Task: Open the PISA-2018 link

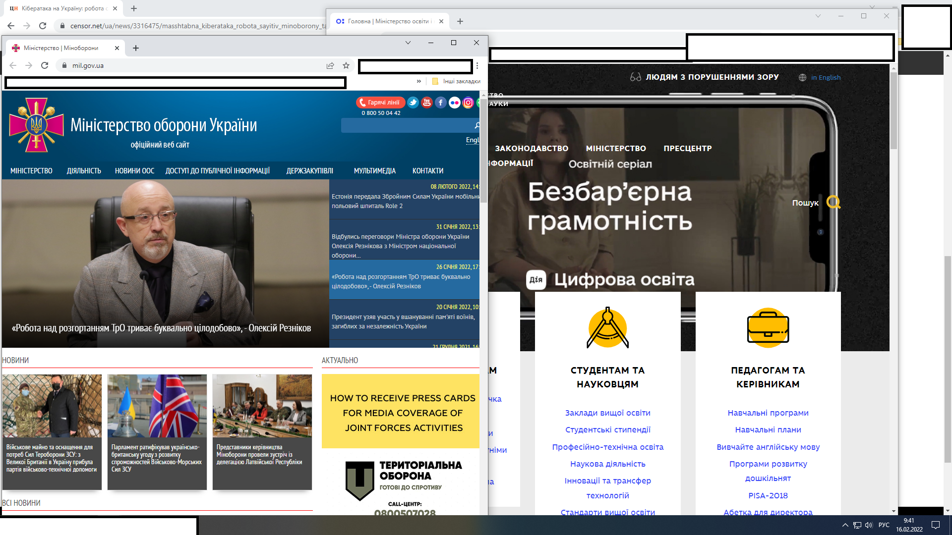Action: [x=768, y=496]
